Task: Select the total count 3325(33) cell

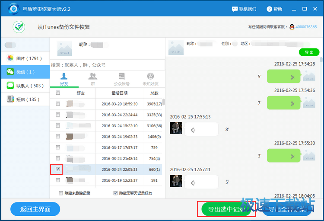Action: click(154, 115)
